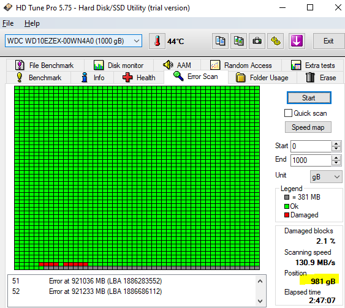Click the error log scroll down arrow
The width and height of the screenshot is (345, 308).
[x=260, y=301]
